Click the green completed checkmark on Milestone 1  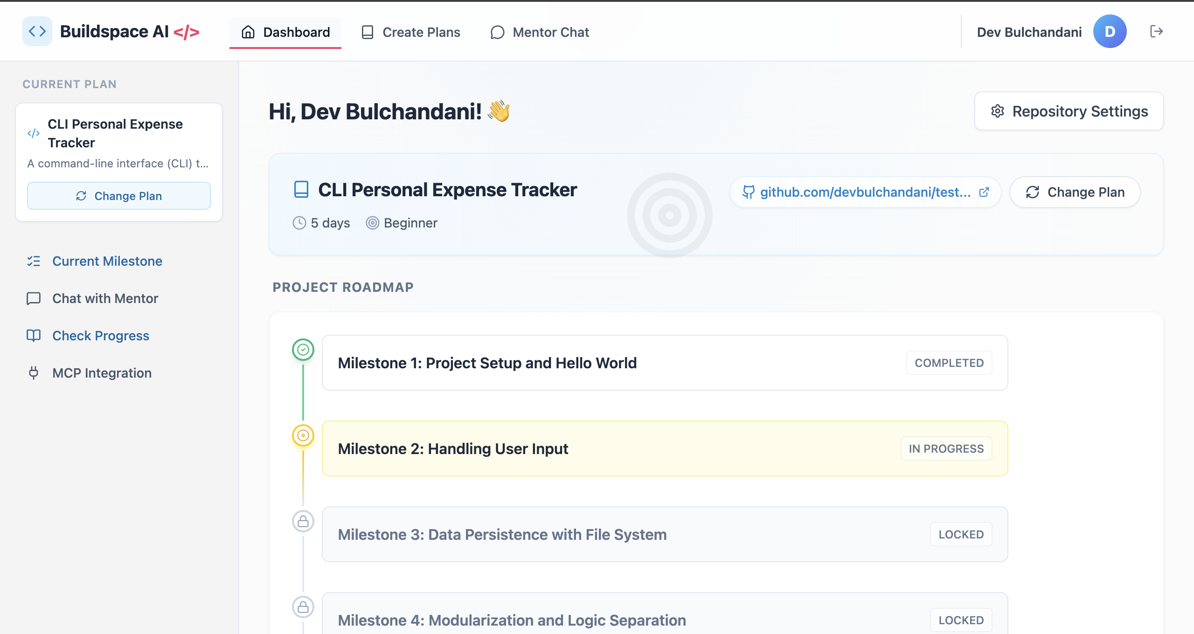[x=303, y=350]
